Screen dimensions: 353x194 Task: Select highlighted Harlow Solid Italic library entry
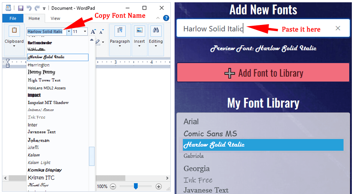[263, 145]
